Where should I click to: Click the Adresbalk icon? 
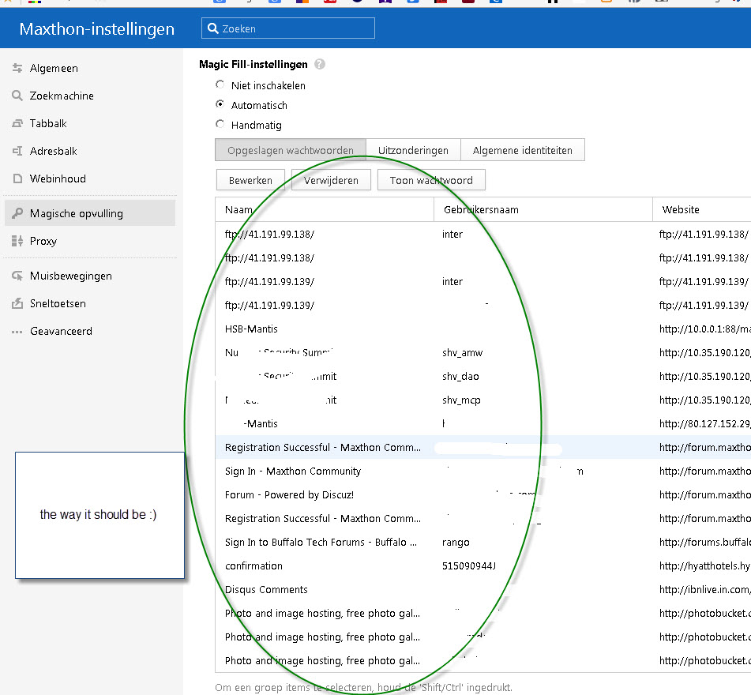[x=17, y=151]
